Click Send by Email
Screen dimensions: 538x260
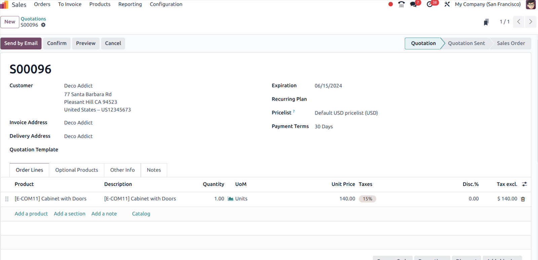pyautogui.click(x=21, y=43)
